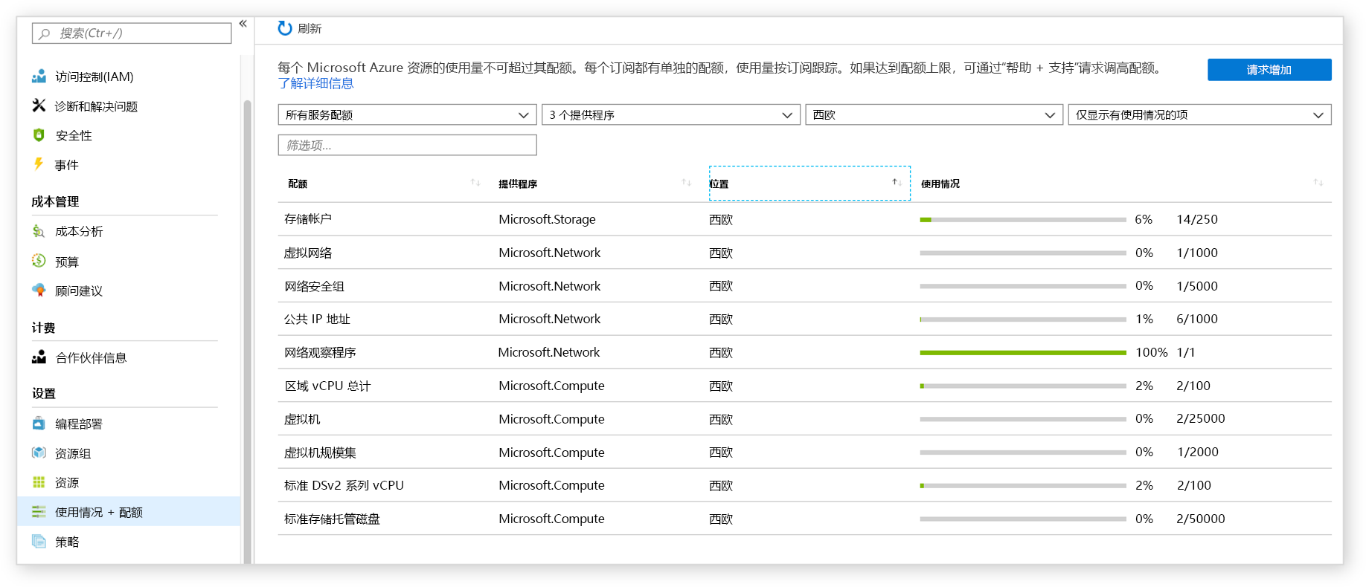The image size is (1366, 587).
Task: Select the 网络安全组 row name
Action: [x=314, y=286]
